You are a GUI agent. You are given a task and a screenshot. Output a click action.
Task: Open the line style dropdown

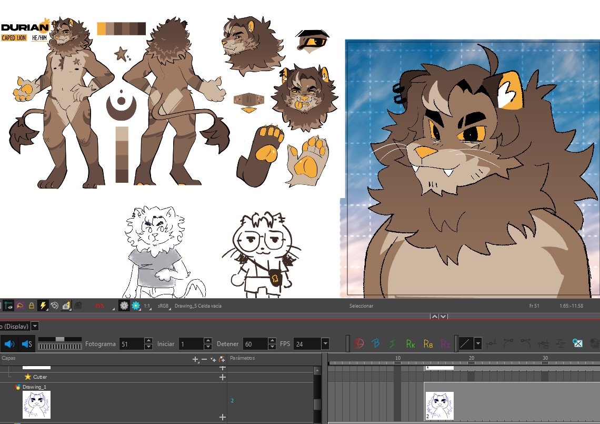pos(477,344)
